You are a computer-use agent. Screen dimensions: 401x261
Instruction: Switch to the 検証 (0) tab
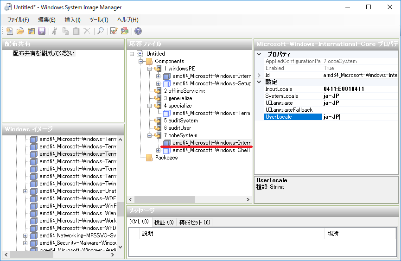[164, 223]
